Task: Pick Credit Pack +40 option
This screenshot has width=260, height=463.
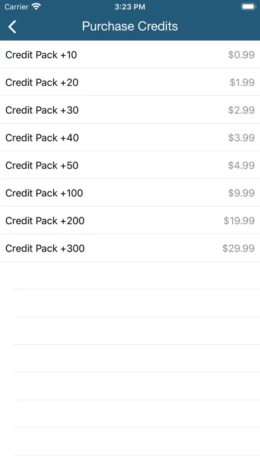Action: point(130,138)
